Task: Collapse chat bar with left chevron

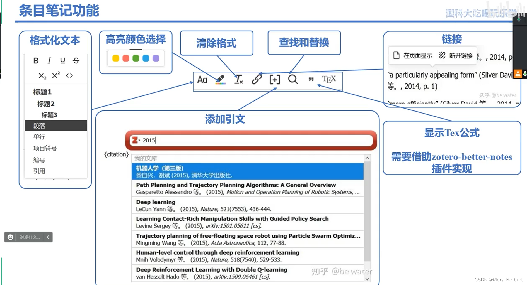Action: click(x=48, y=237)
